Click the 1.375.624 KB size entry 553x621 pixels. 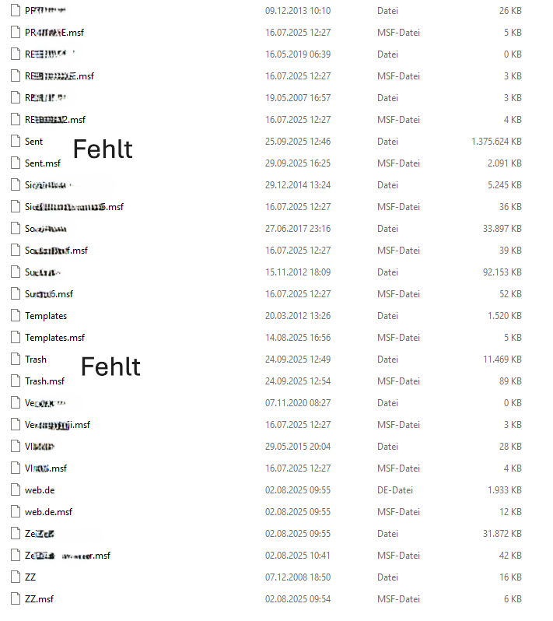tap(495, 142)
